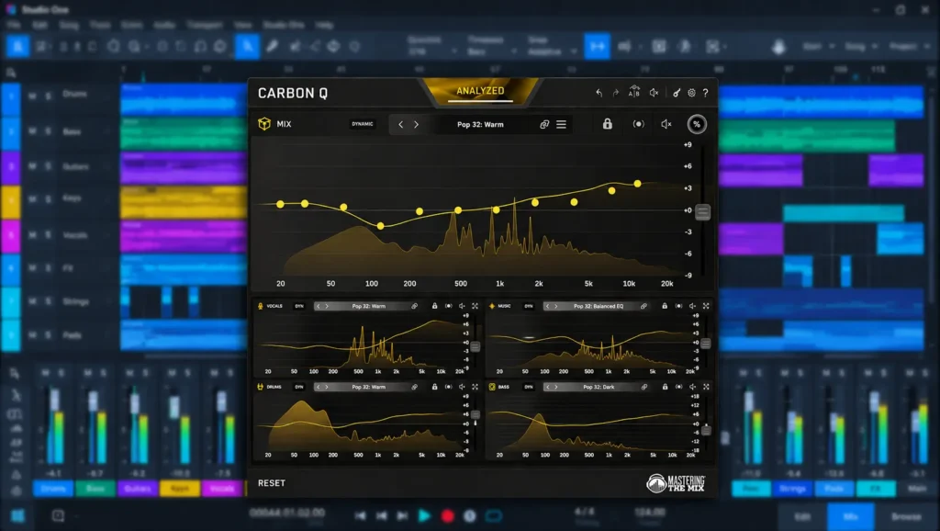Open the license key icon in Carbon Q

click(x=677, y=93)
